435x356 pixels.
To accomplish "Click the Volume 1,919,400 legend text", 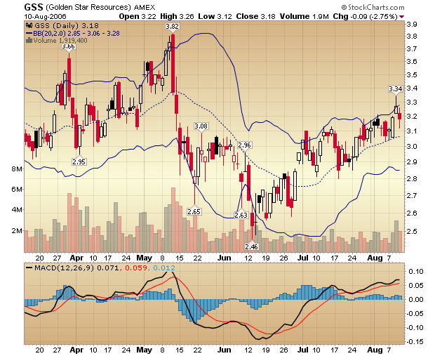I will (60, 41).
